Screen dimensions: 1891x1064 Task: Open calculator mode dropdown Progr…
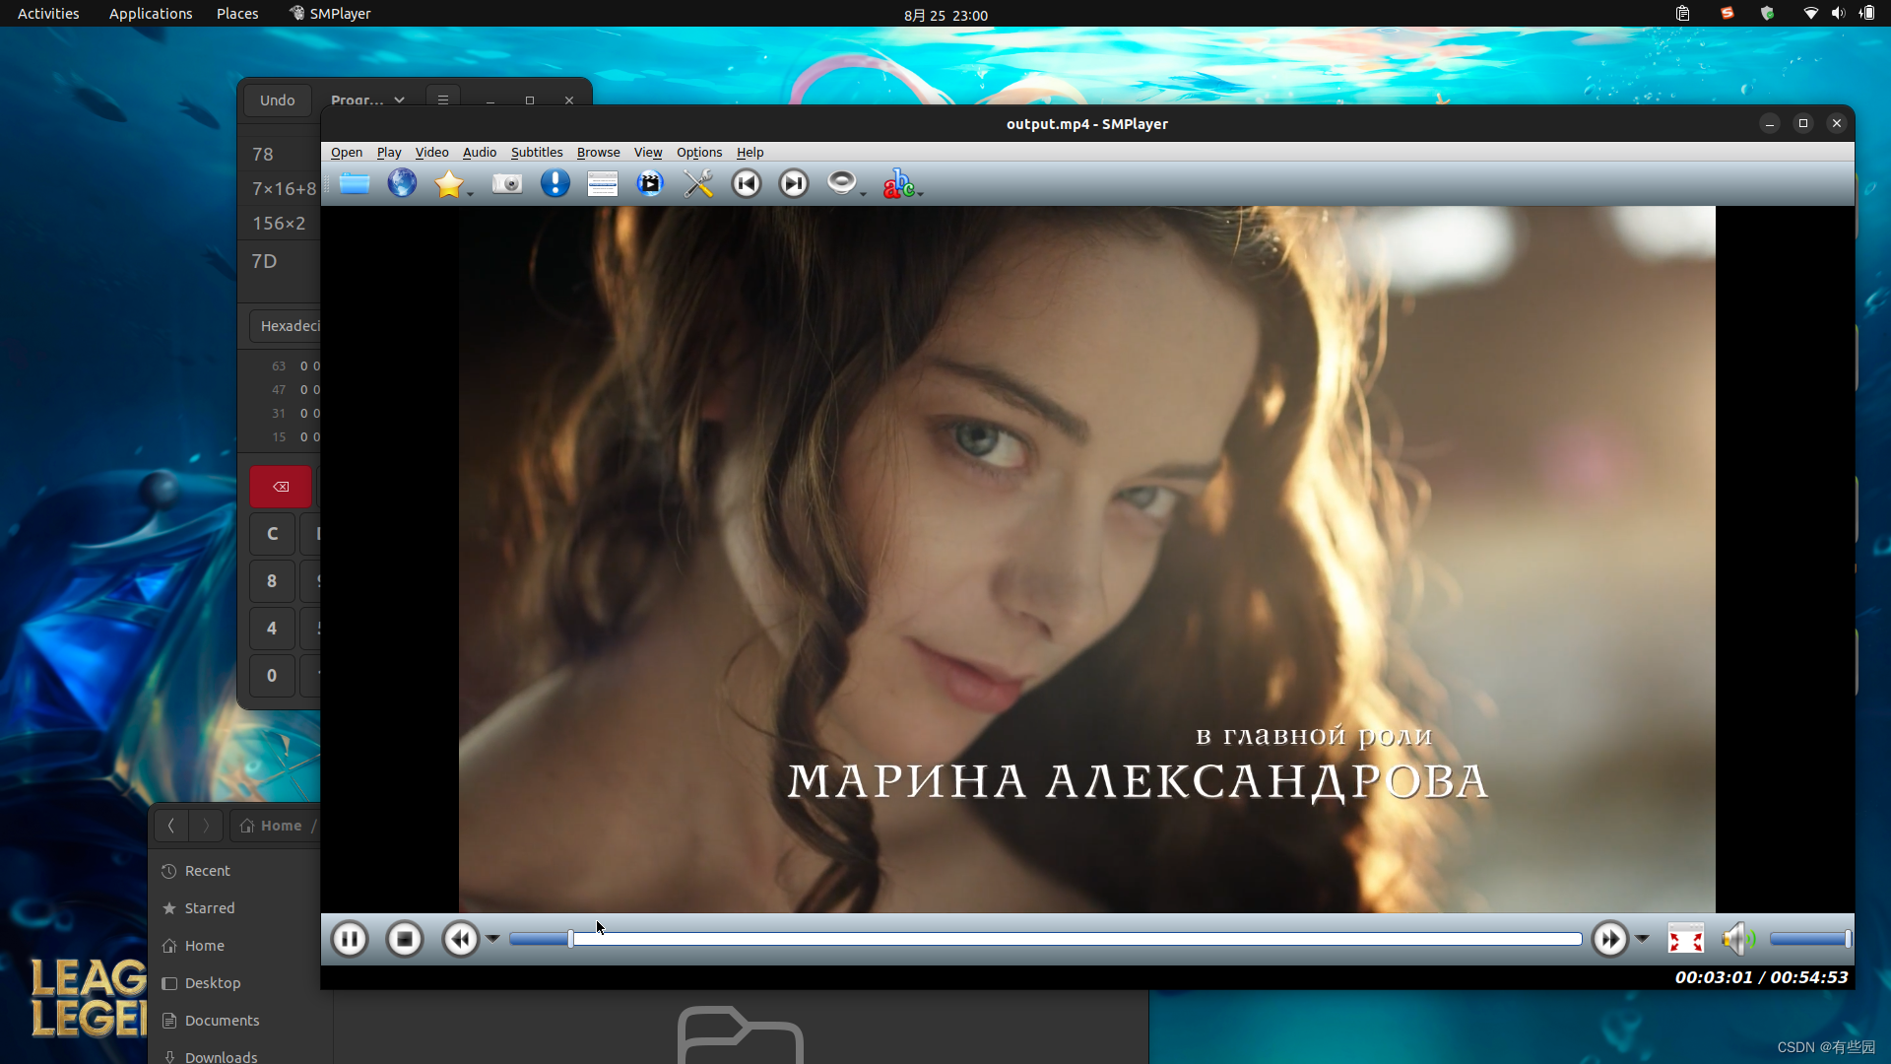pyautogui.click(x=367, y=100)
